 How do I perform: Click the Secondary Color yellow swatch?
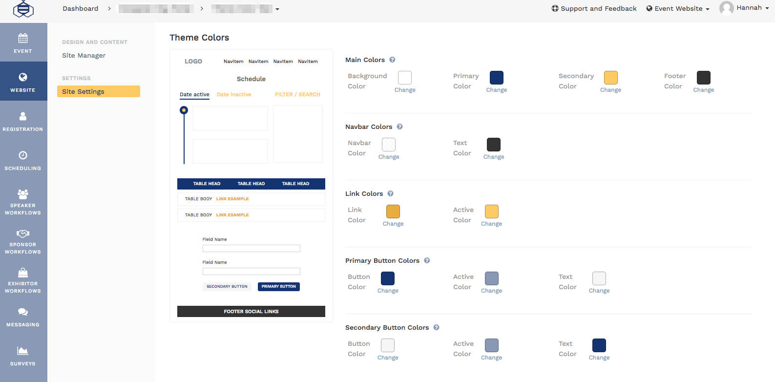(x=610, y=78)
